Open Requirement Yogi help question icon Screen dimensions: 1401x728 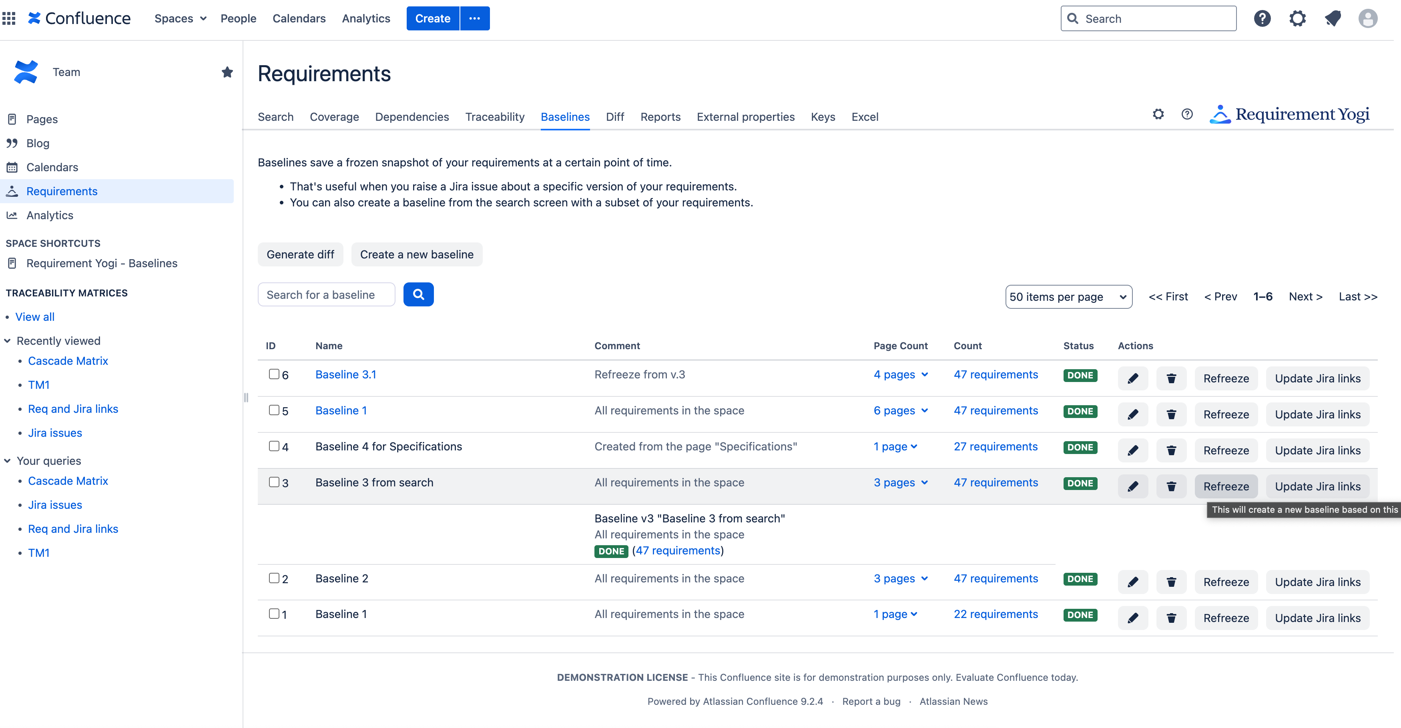pos(1187,114)
